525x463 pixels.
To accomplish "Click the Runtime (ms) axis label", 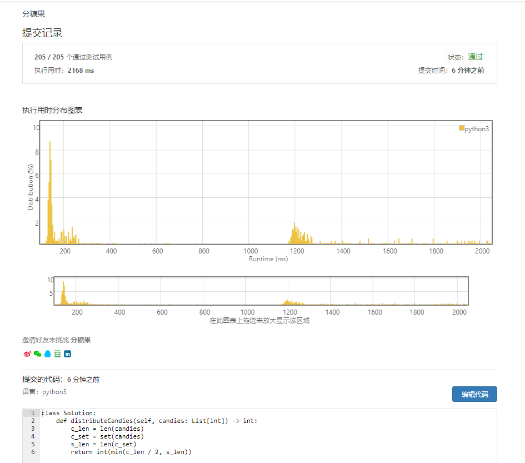I will pos(268,259).
